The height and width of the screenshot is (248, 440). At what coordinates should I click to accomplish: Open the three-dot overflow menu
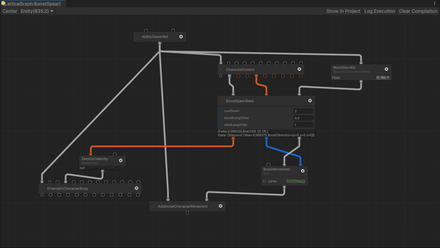(434, 3)
